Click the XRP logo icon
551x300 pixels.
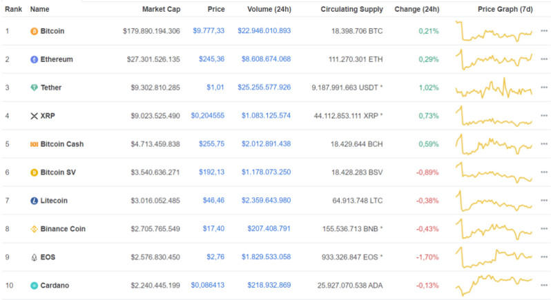(x=34, y=116)
